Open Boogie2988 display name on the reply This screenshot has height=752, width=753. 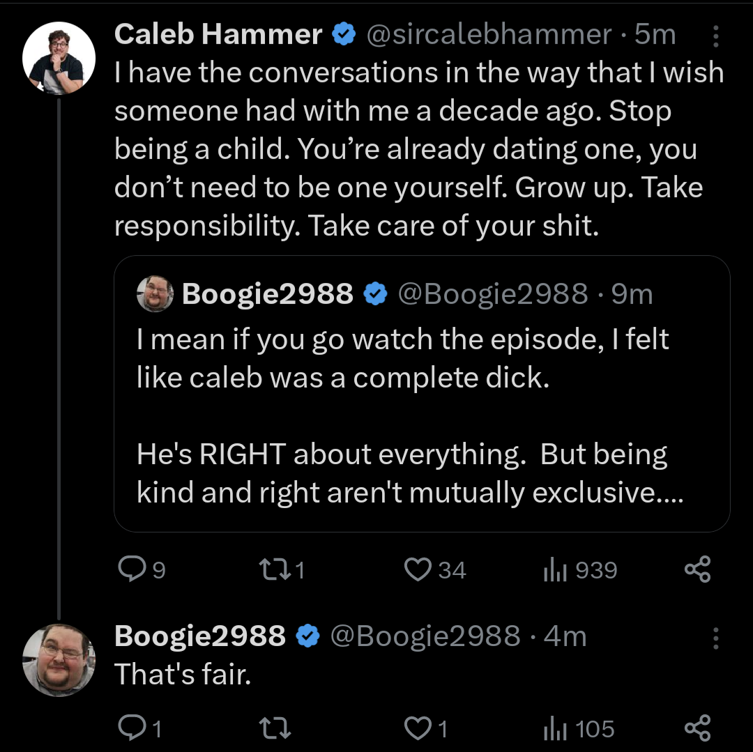click(x=200, y=636)
